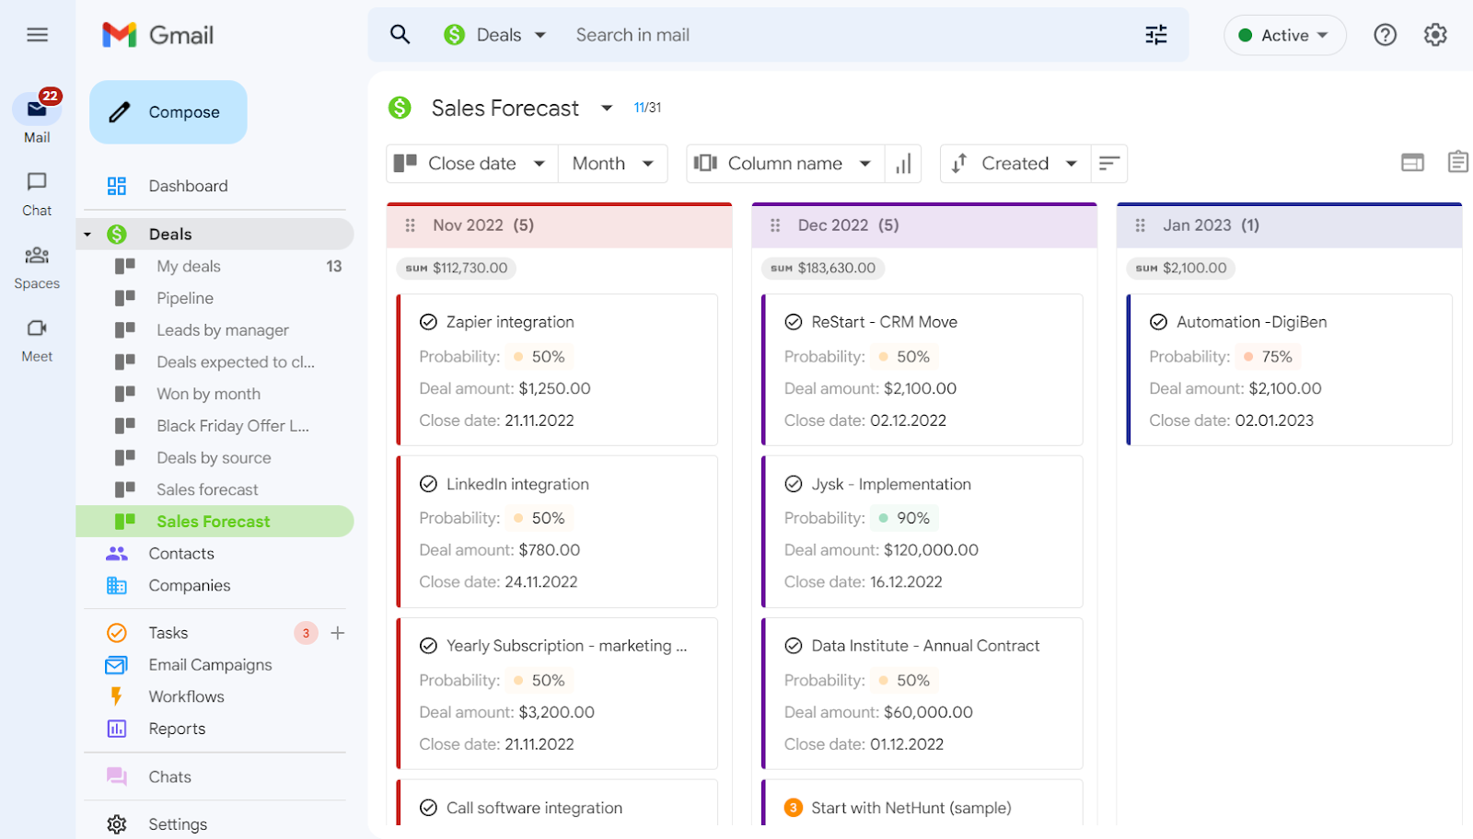This screenshot has width=1473, height=839.
Task: Open the Deals search scope dropdown
Action: pos(495,35)
